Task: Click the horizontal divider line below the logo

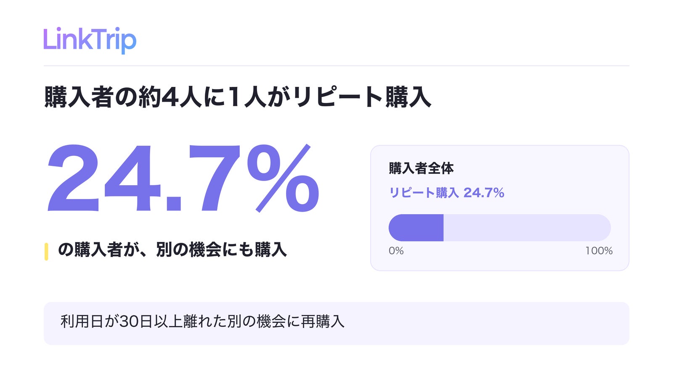Action: tap(336, 66)
